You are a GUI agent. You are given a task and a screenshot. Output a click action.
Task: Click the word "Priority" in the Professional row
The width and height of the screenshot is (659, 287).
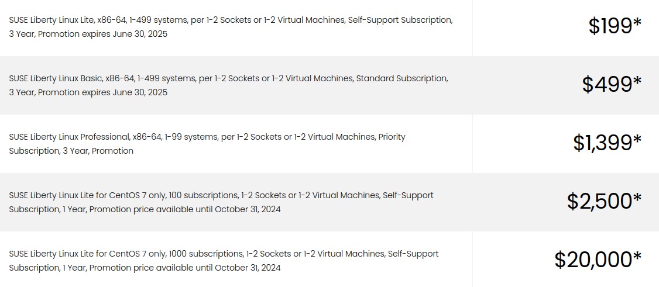(392, 137)
